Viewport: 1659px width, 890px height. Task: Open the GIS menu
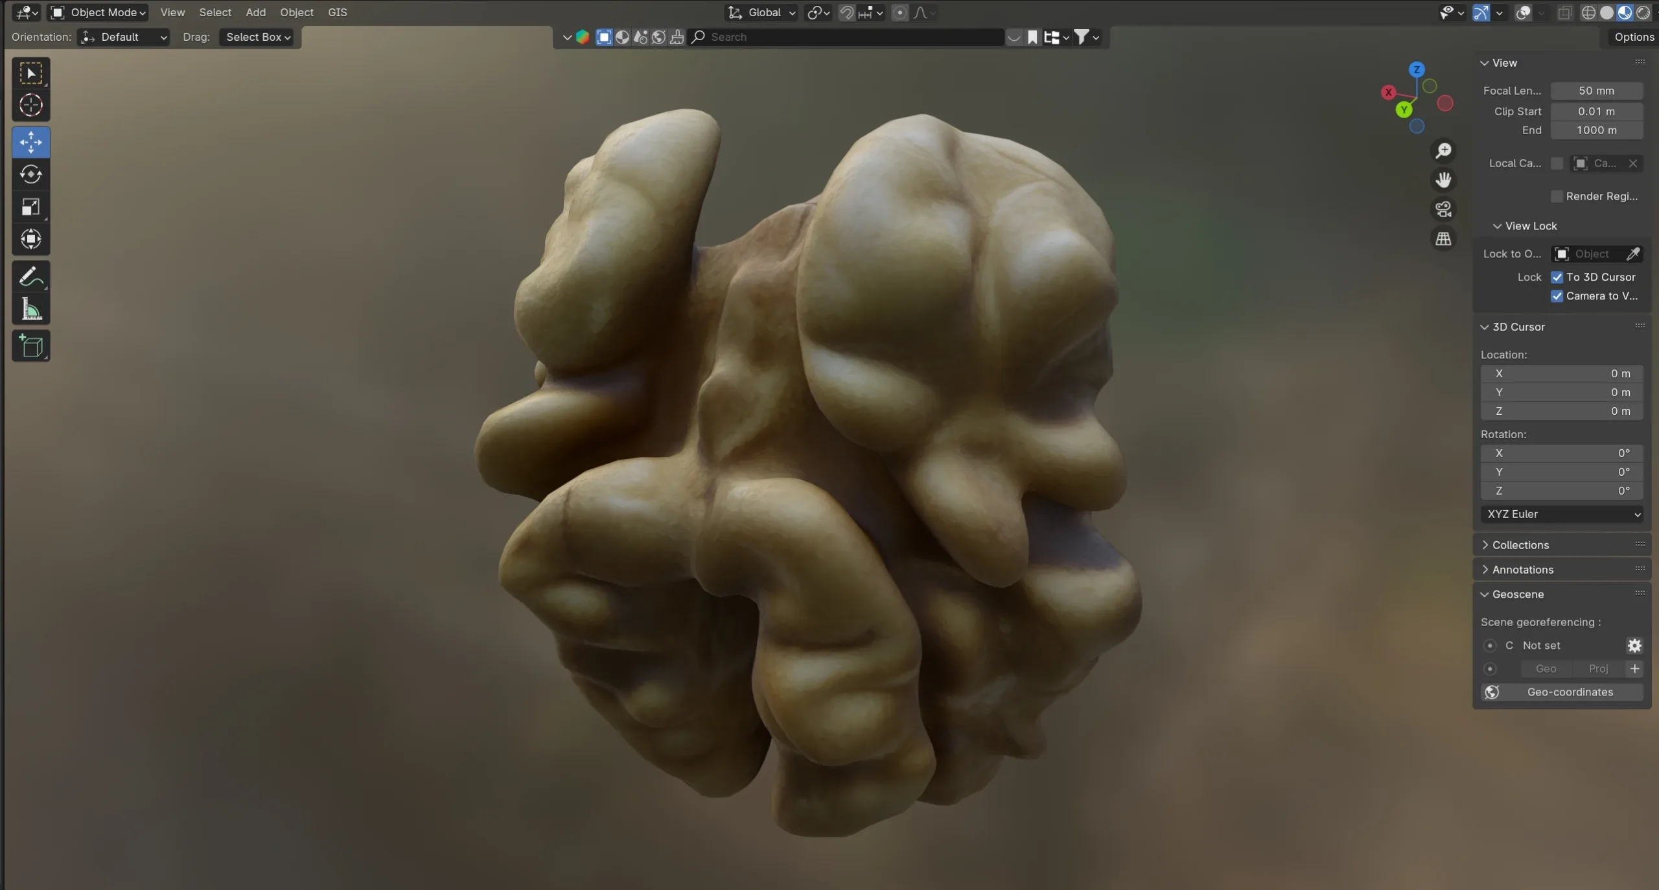pos(337,12)
